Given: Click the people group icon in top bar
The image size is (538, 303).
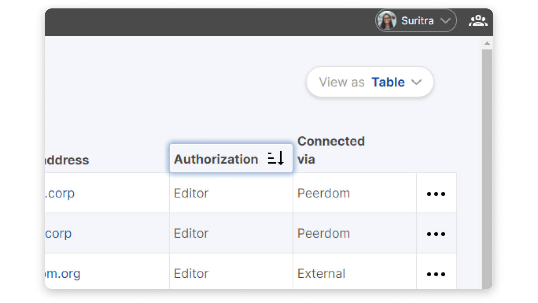Looking at the screenshot, I should tap(478, 21).
